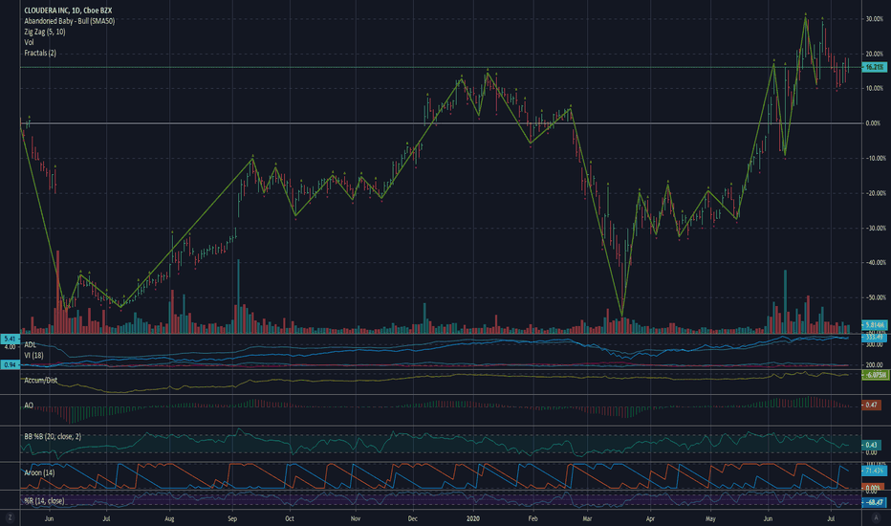Click the Z timezone button at bottom-left
The width and height of the screenshot is (891, 526).
[x=10, y=518]
